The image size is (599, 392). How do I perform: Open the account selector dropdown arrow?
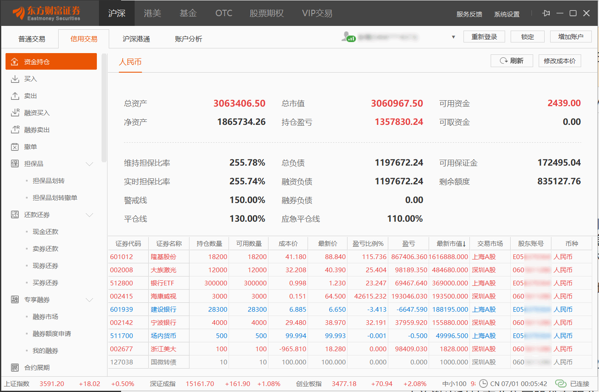(453, 37)
